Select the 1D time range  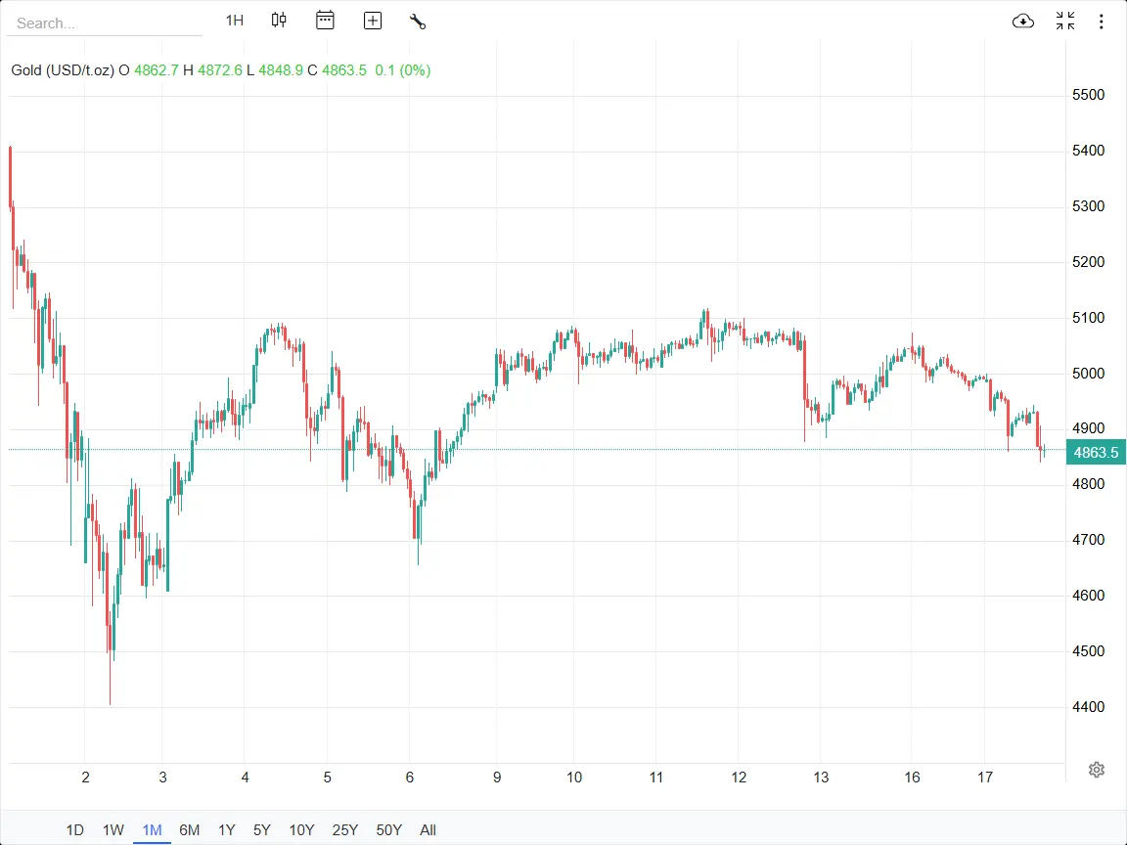tap(74, 830)
